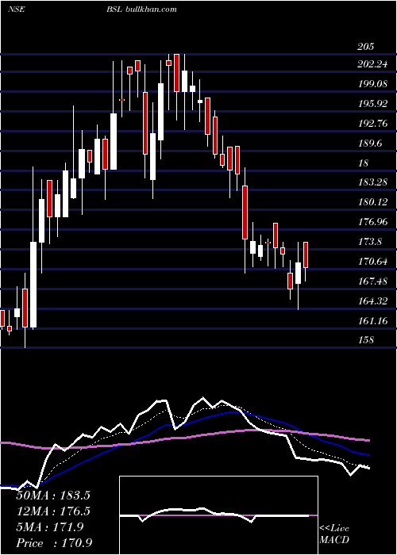Image resolution: width=397 pixels, height=555 pixels.
Task: Click the 202.24 price axis label
Action: point(373,64)
